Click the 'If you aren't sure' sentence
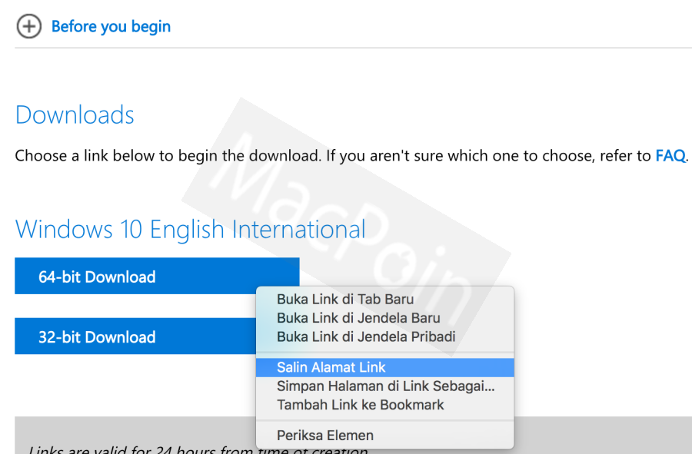The height and width of the screenshot is (454, 692). click(488, 156)
